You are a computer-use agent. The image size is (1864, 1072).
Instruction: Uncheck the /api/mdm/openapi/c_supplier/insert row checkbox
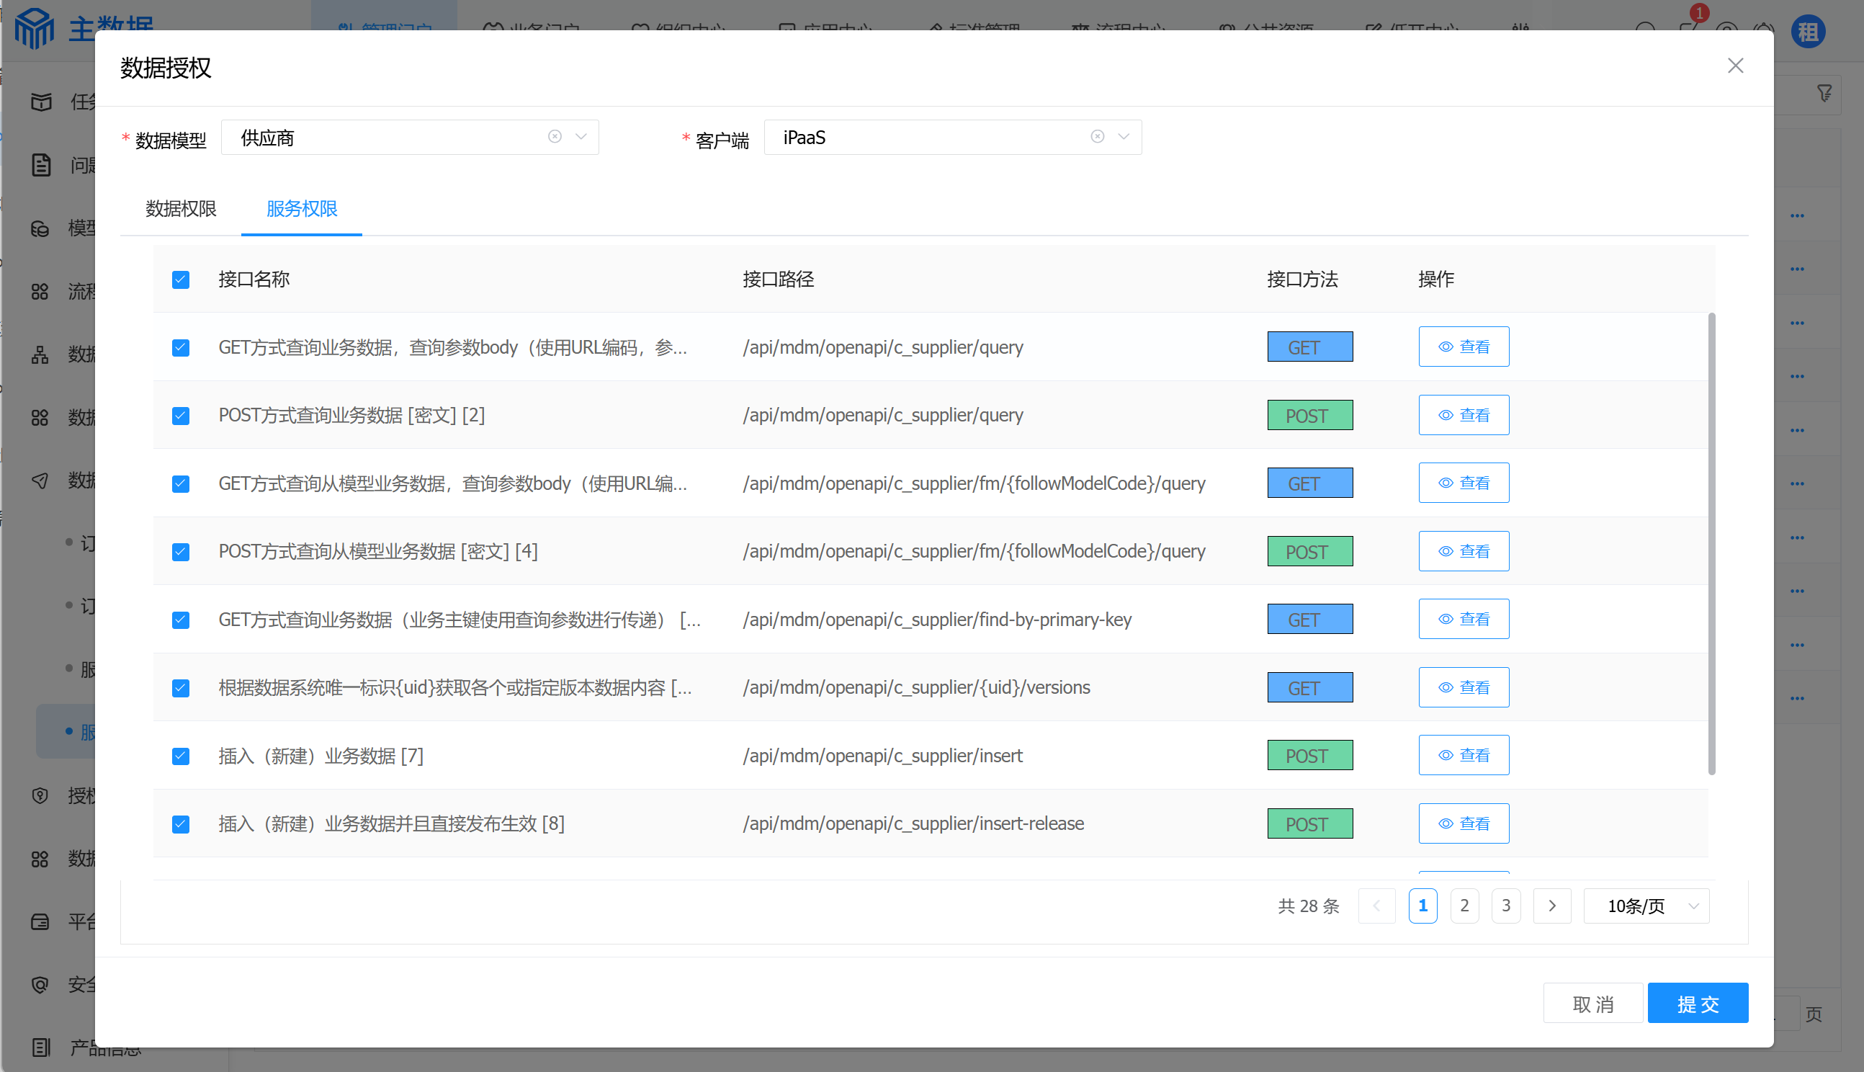[180, 756]
